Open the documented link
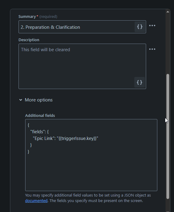 (x=36, y=200)
